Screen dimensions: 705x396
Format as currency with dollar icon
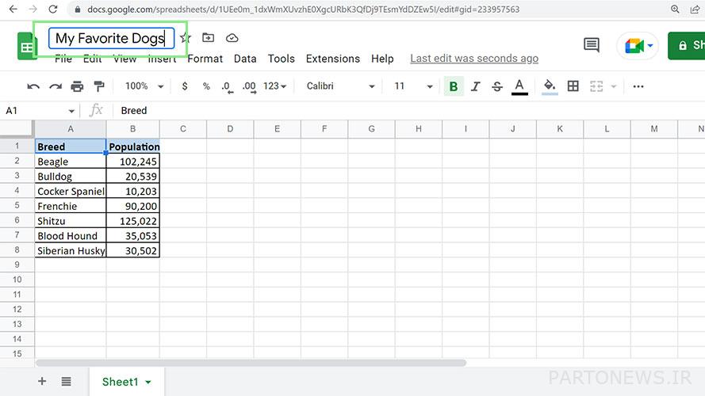click(184, 86)
